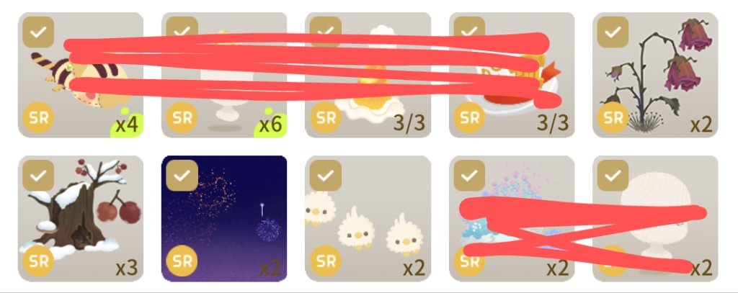Toggle the checkbox on the fireworks night sky item
The image size is (738, 293).
tap(182, 176)
